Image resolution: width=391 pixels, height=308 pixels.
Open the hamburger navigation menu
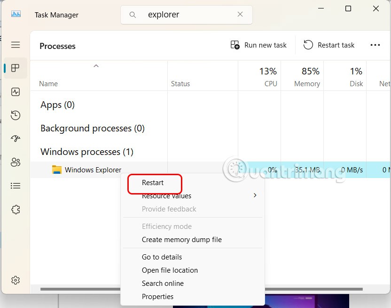coord(16,45)
